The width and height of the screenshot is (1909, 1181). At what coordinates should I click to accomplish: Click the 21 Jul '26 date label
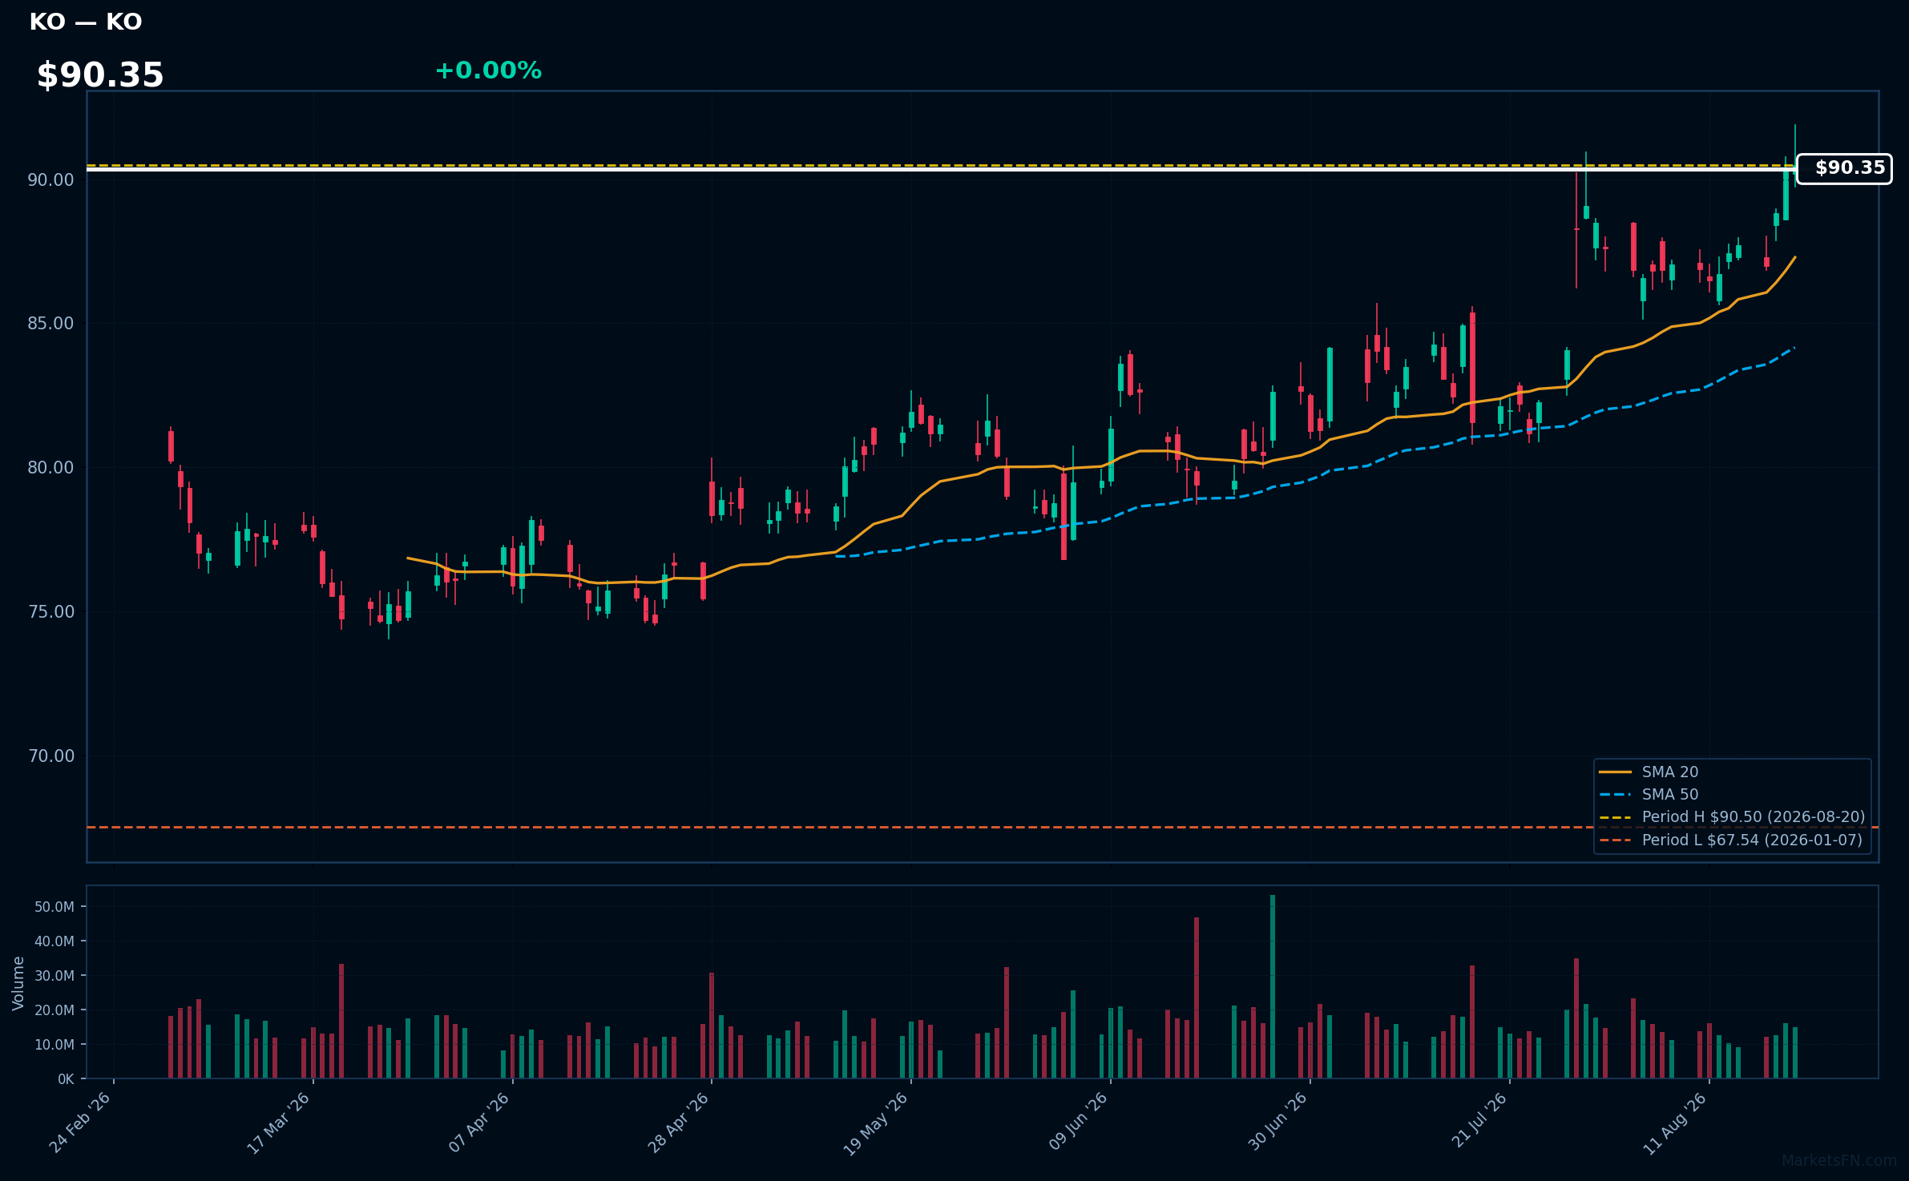(1479, 1121)
